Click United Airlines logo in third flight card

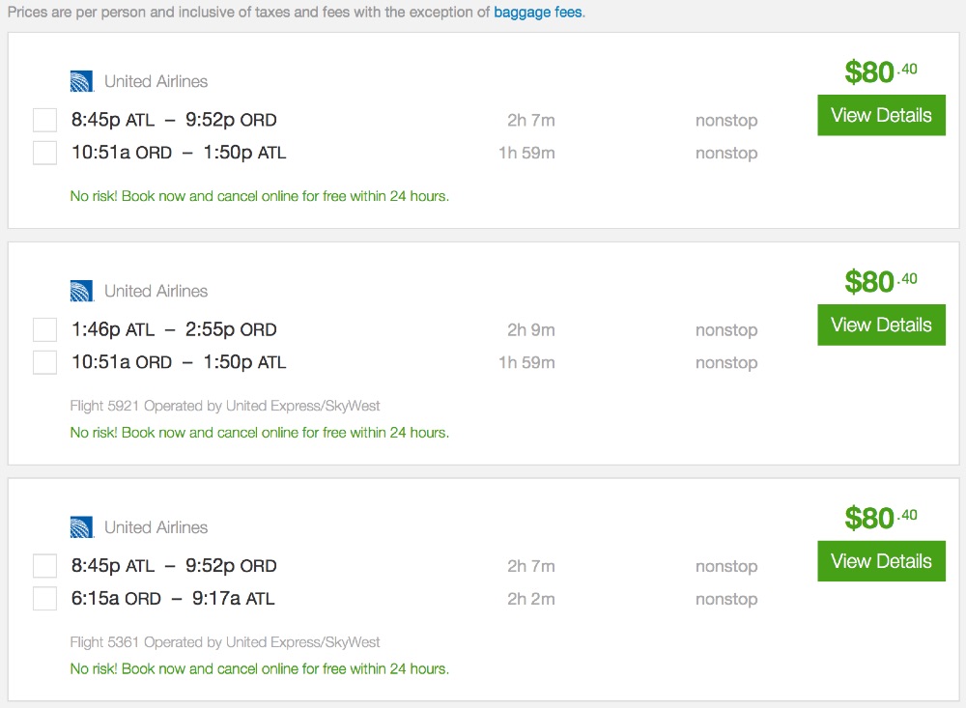tap(82, 527)
